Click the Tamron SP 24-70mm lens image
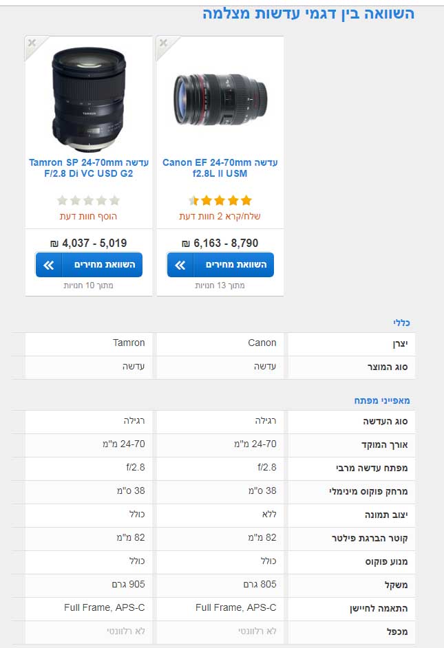Screen dimensions: 444x648 click(x=88, y=98)
